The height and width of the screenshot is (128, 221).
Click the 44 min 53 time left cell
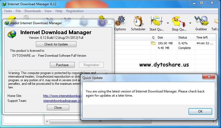(205, 43)
